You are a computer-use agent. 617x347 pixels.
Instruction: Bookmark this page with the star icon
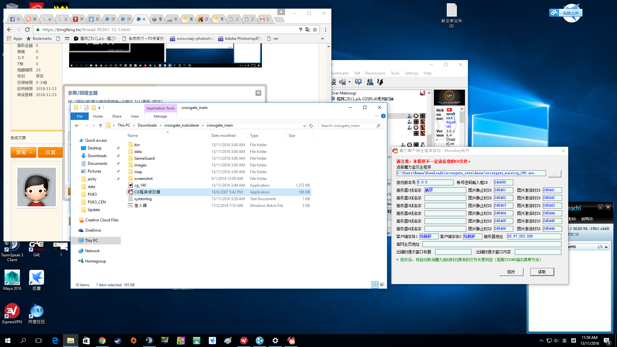click(315, 30)
